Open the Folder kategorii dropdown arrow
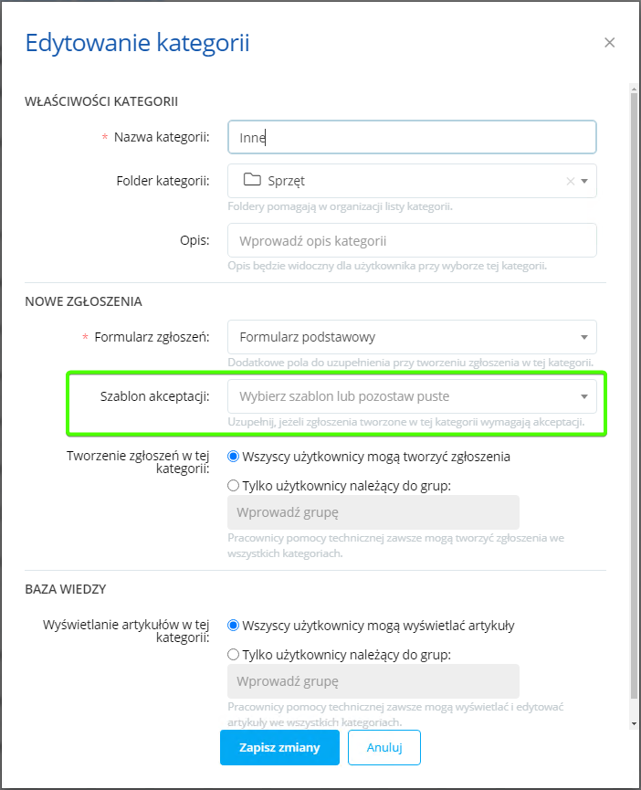641x790 pixels. [585, 181]
